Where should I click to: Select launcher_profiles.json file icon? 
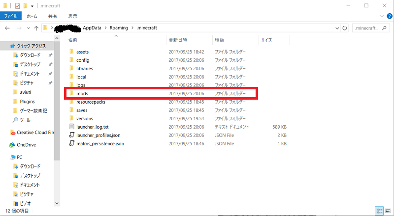click(x=71, y=135)
